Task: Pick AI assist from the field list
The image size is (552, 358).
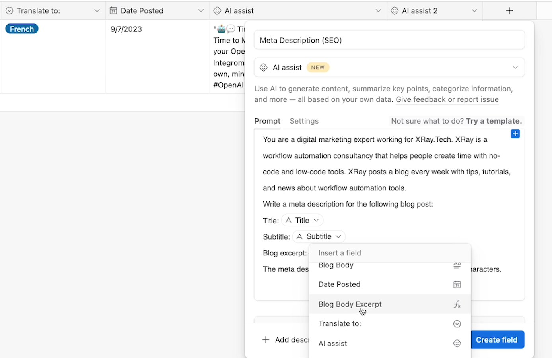Action: (x=390, y=344)
